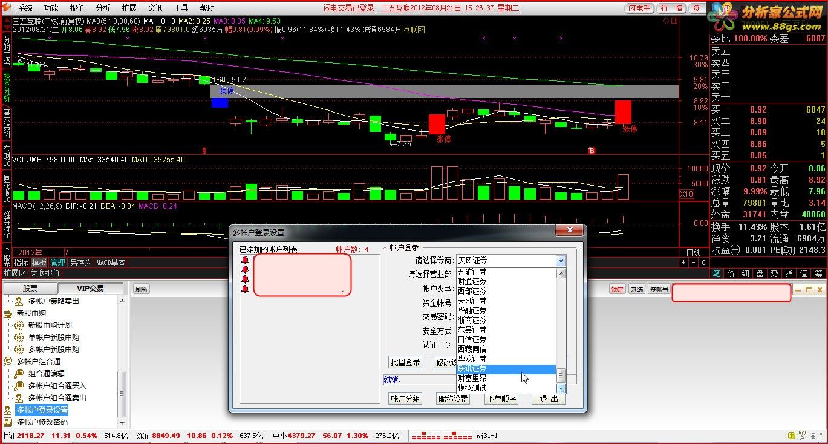This screenshot has height=444, width=828.
Task: Click the gear icon beside 新股申购计划
Action: pyautogui.click(x=19, y=325)
